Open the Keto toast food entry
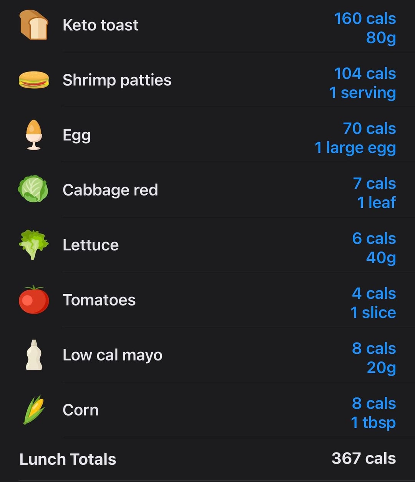Screen dimensions: 415x482 point(101,25)
